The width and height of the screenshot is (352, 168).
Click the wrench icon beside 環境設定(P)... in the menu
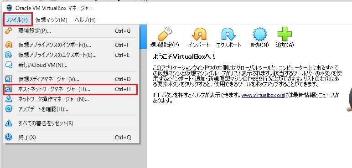tap(9, 31)
